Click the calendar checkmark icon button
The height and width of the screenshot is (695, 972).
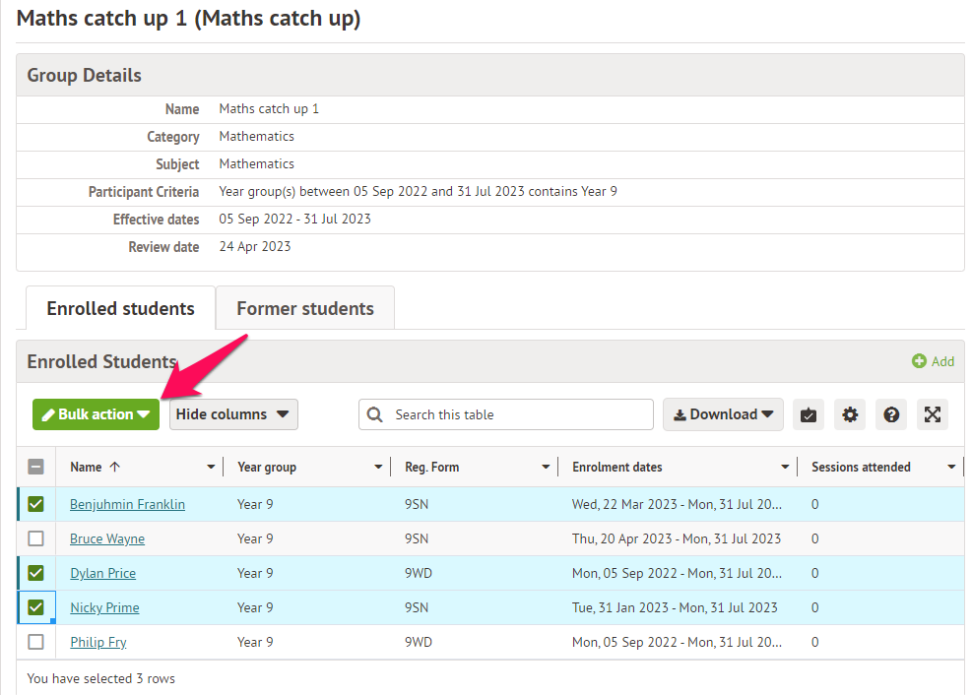coord(808,414)
